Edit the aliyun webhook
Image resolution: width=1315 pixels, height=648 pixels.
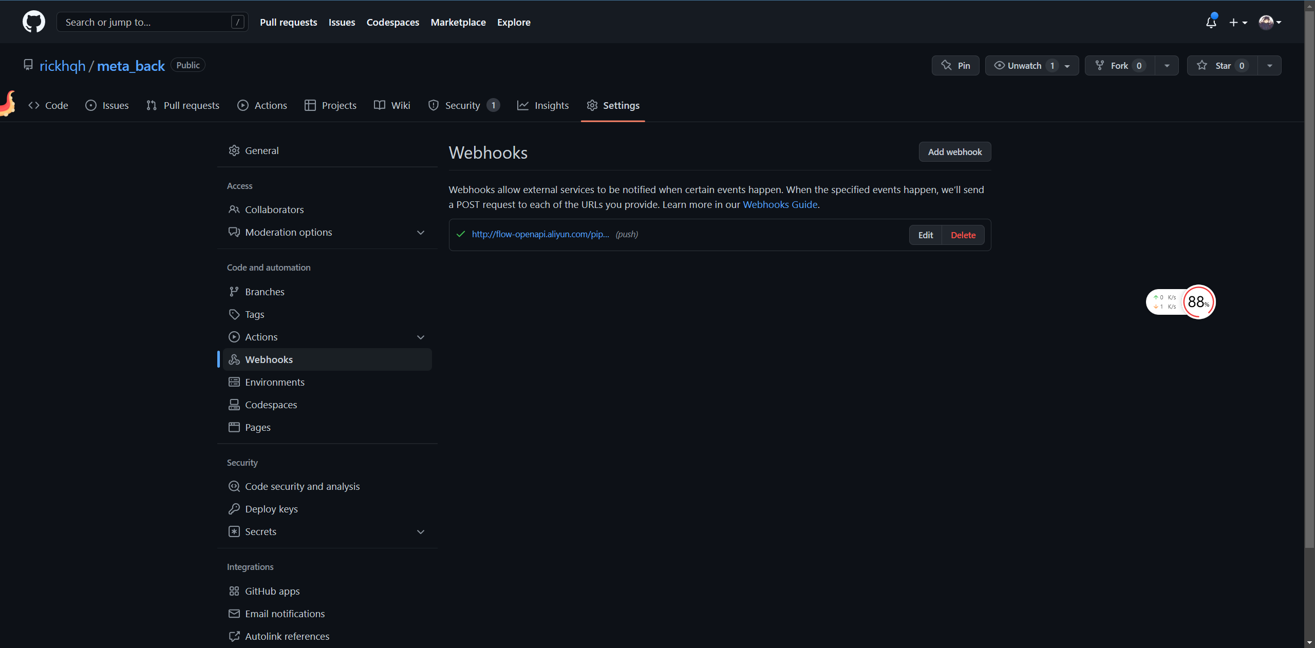[x=926, y=235]
